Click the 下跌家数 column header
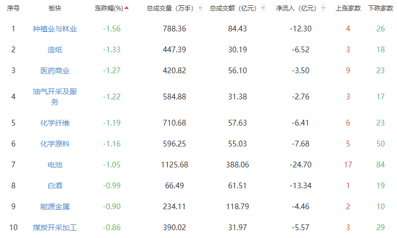 pyautogui.click(x=380, y=8)
